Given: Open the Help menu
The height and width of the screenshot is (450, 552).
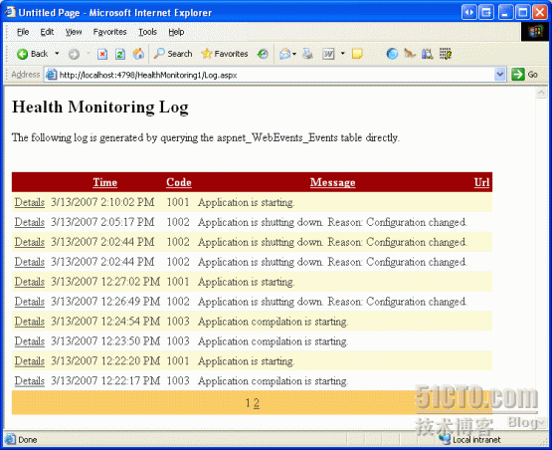Looking at the screenshot, I should coord(176,32).
